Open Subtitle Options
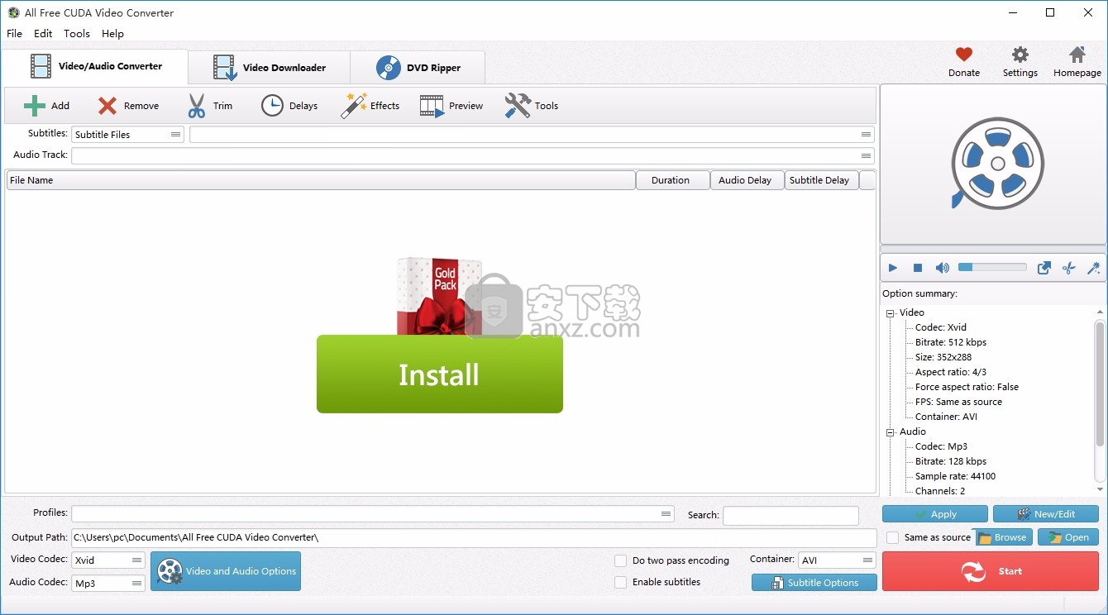 click(x=814, y=583)
